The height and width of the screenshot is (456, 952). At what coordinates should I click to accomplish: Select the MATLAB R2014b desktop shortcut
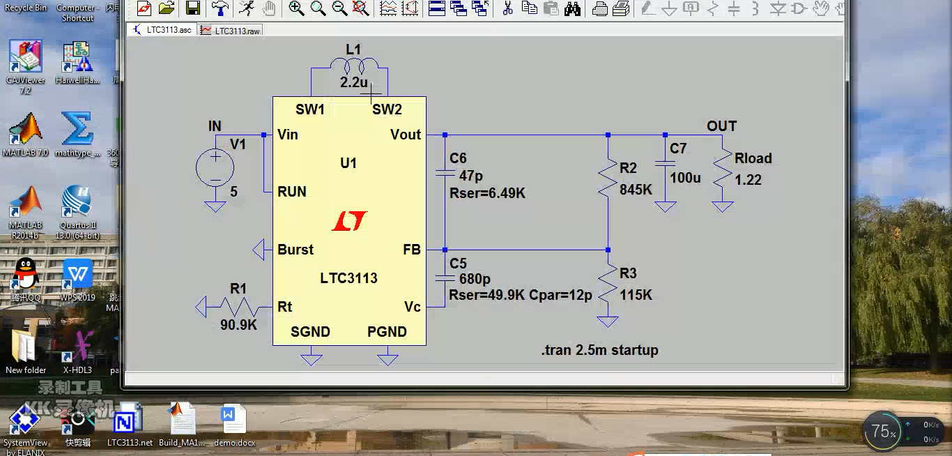(25, 212)
